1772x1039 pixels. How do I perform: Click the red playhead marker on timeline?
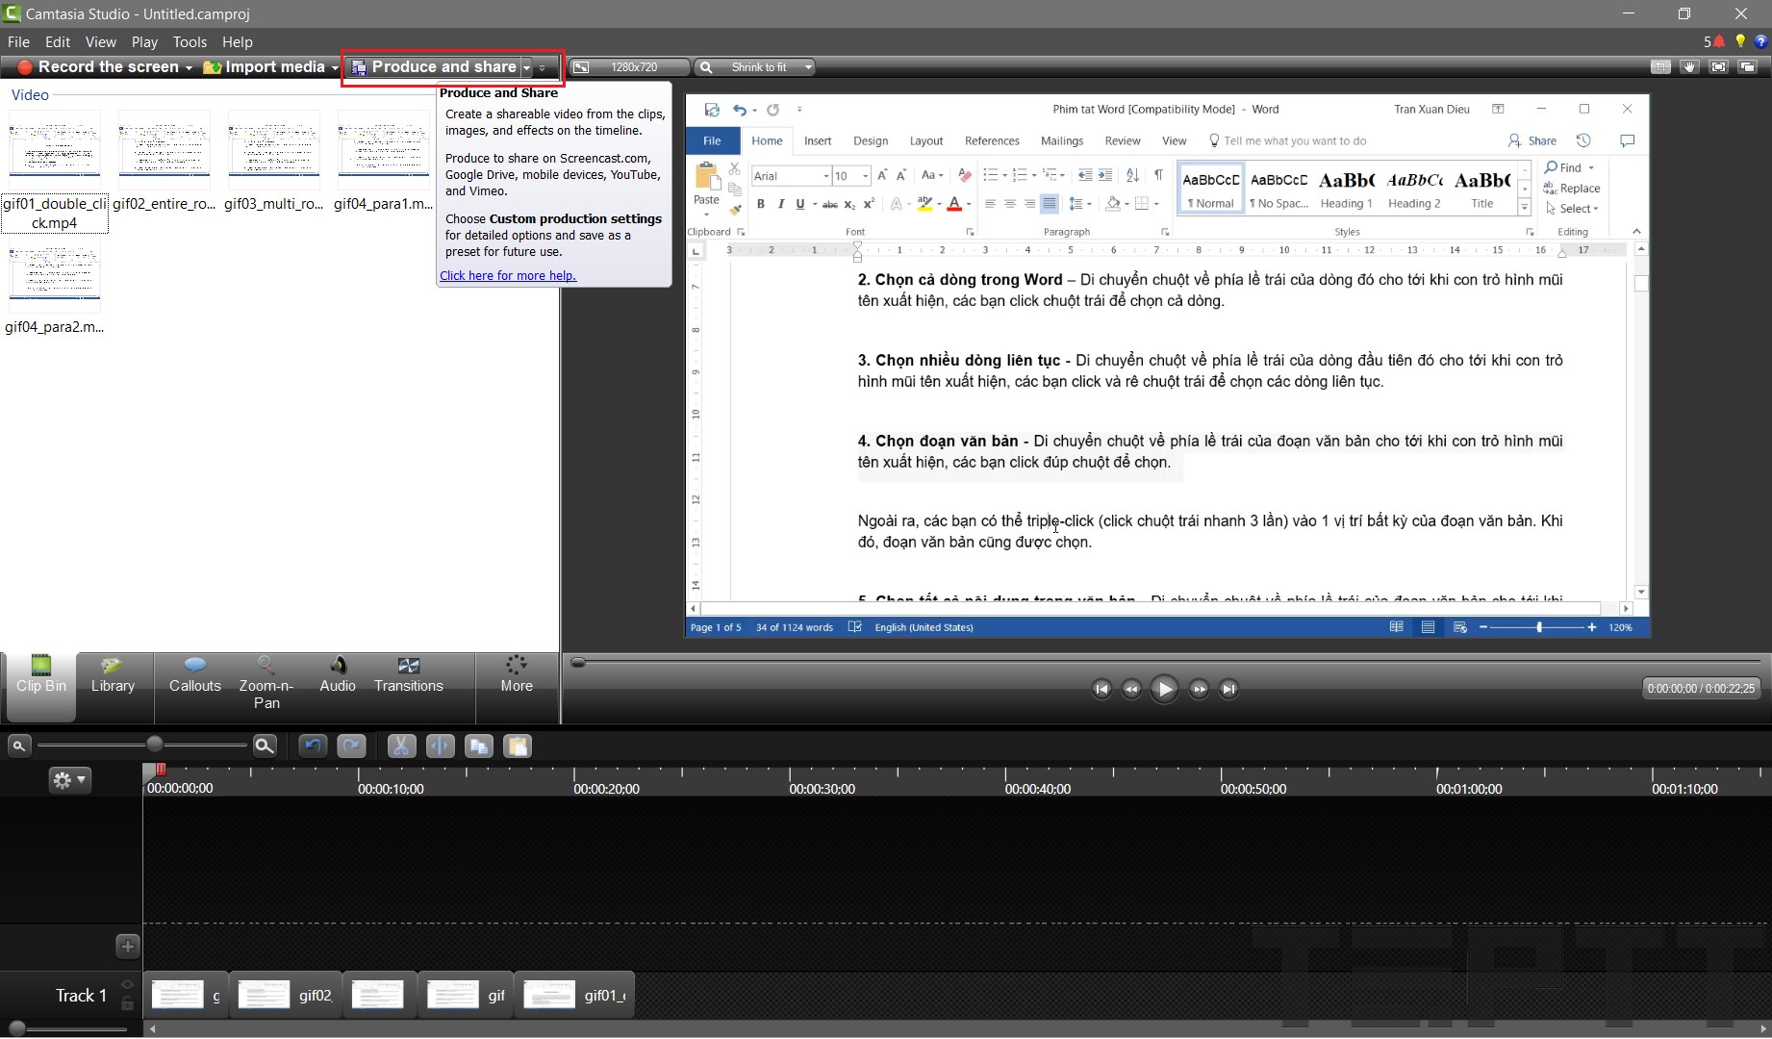tap(161, 770)
